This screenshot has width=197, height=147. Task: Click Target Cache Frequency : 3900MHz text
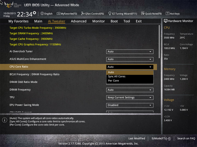[x=31, y=39]
